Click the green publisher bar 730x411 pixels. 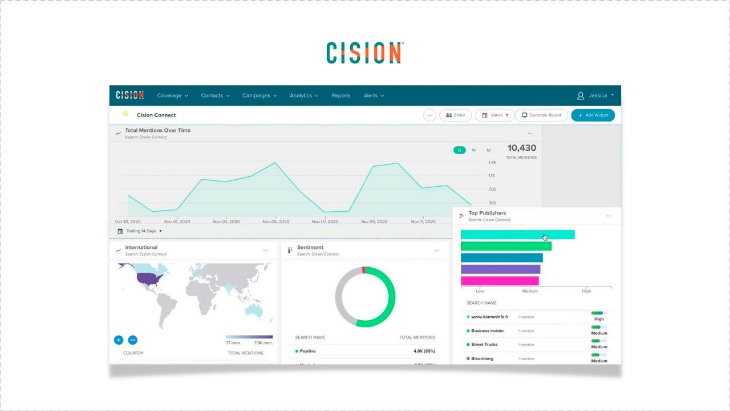tap(506, 246)
